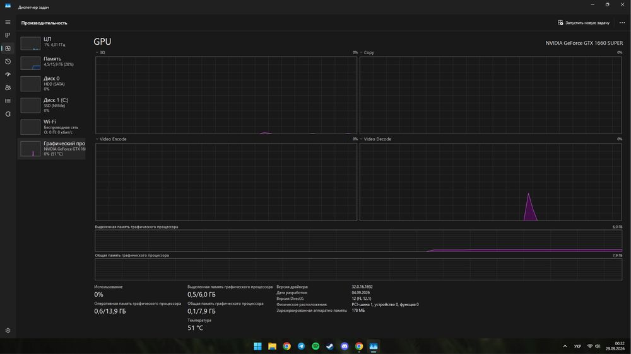Click the 0,1/7,9 ГБ shared memory value
The image size is (631, 354).
[x=201, y=311]
